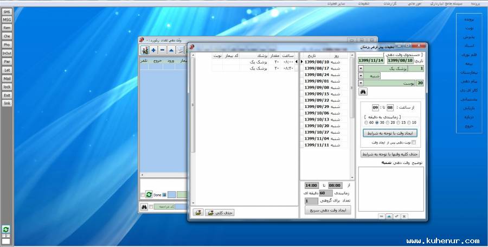Click the green refresh icon at bottom-left corner
Image resolution: width=488 pixels, height=247 pixels.
[x=6, y=230]
